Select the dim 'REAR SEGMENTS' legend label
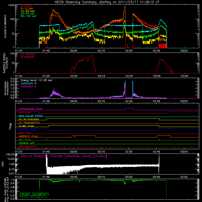 pos(34,197)
